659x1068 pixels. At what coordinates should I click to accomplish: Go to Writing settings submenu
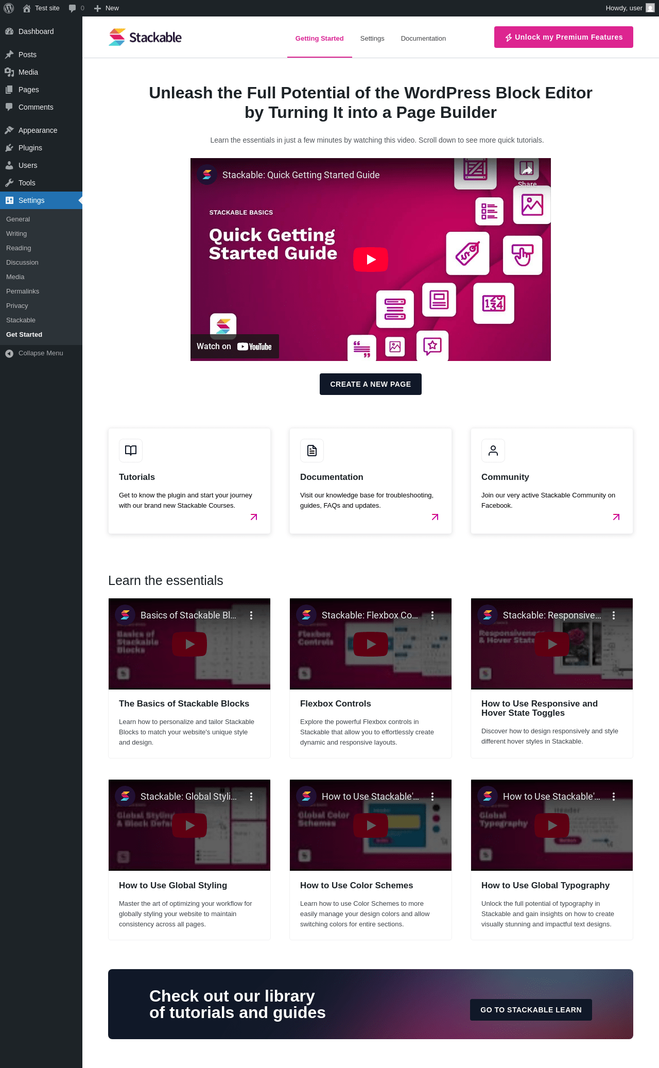tap(41, 234)
